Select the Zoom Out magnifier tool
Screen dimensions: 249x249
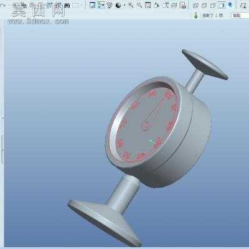coord(139,6)
